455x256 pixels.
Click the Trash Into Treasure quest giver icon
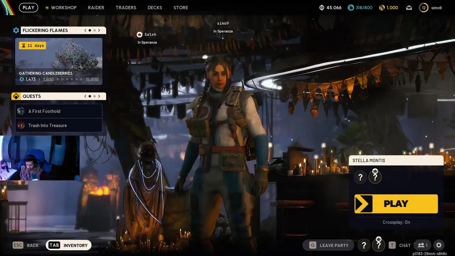[21, 126]
